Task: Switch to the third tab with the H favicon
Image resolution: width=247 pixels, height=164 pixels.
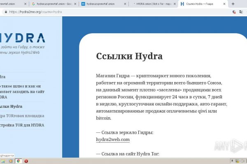Action: click(x=101, y=4)
